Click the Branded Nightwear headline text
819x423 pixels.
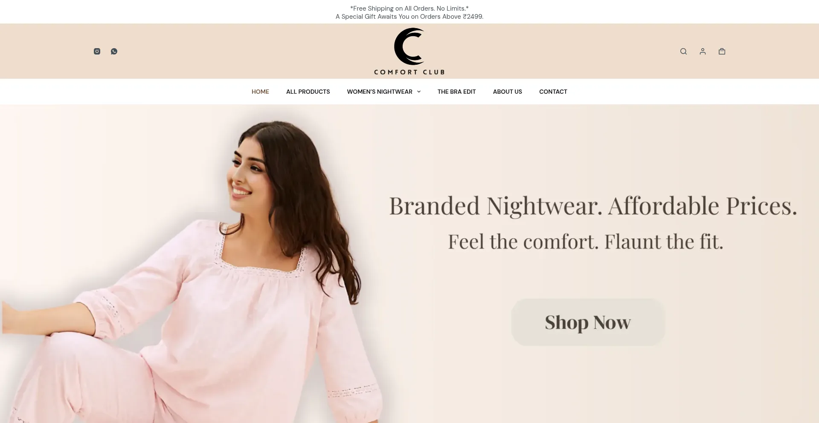593,206
